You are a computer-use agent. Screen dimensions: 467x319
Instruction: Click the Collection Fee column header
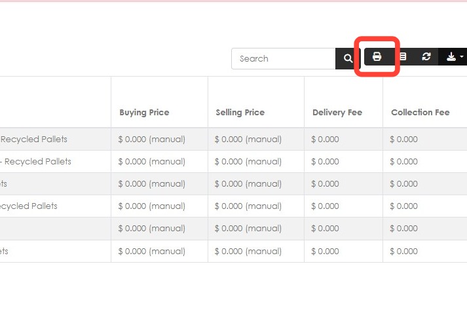(x=420, y=112)
